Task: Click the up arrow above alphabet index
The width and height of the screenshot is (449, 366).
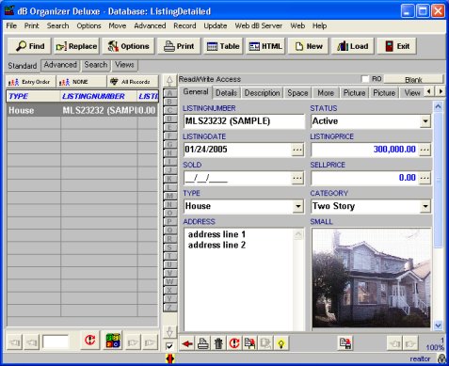Action: (169, 81)
